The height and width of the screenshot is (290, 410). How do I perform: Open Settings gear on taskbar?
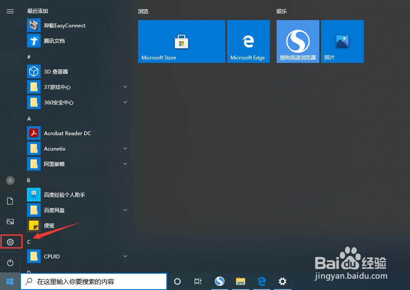[283, 281]
